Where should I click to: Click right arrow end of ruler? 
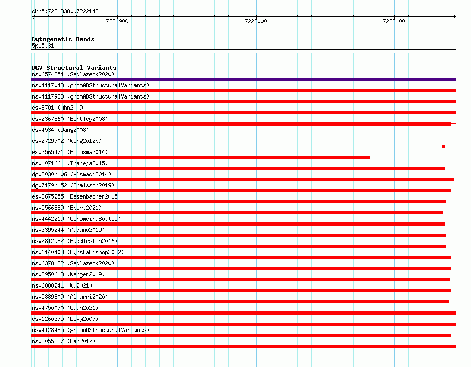(454, 16)
